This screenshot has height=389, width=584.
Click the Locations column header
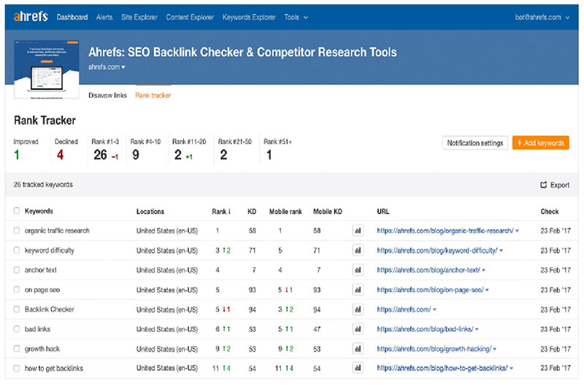[150, 212]
